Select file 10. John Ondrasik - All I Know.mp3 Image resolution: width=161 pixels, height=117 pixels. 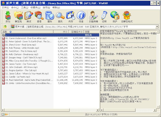pyautogui.click(x=21, y=67)
